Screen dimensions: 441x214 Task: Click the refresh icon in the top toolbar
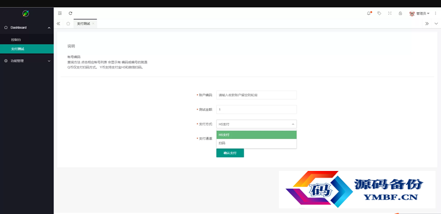tap(71, 13)
